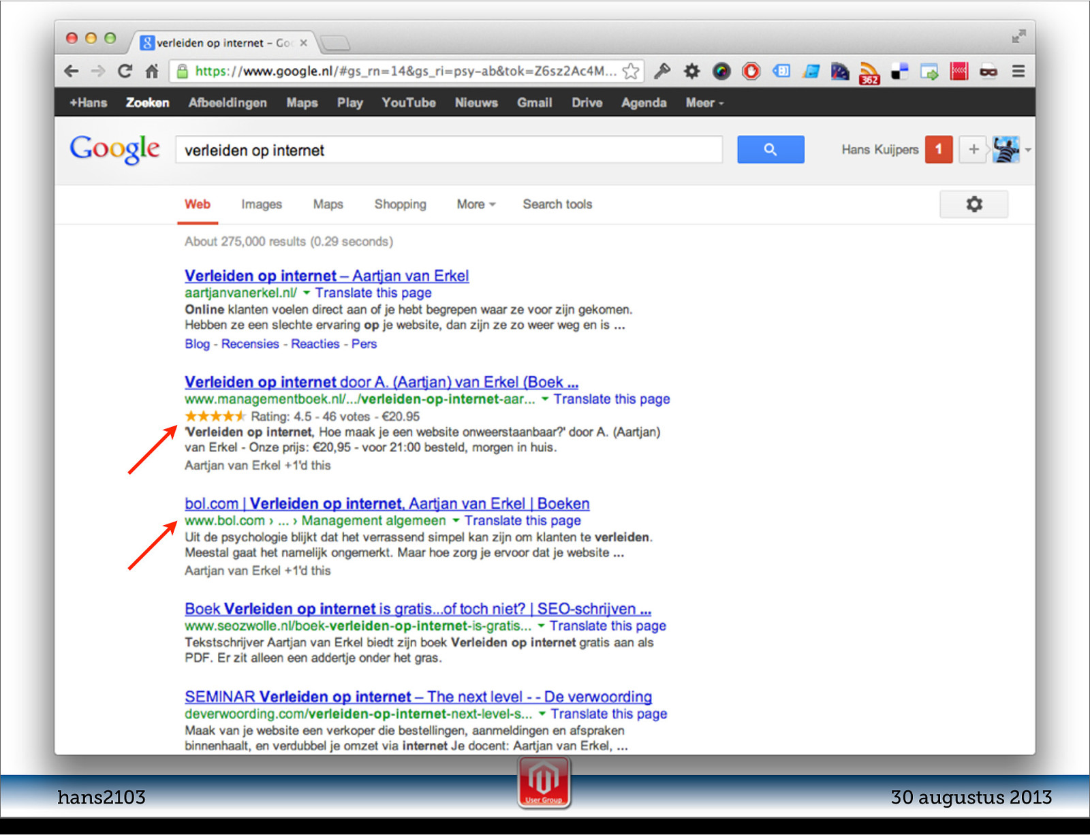This screenshot has height=839, width=1090.
Task: Open the managementboek Verleiden op internet result
Action: click(x=381, y=382)
